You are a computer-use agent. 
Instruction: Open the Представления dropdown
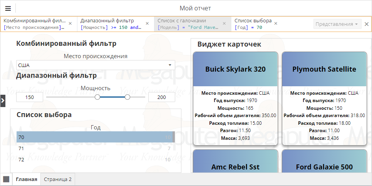pos(337,24)
